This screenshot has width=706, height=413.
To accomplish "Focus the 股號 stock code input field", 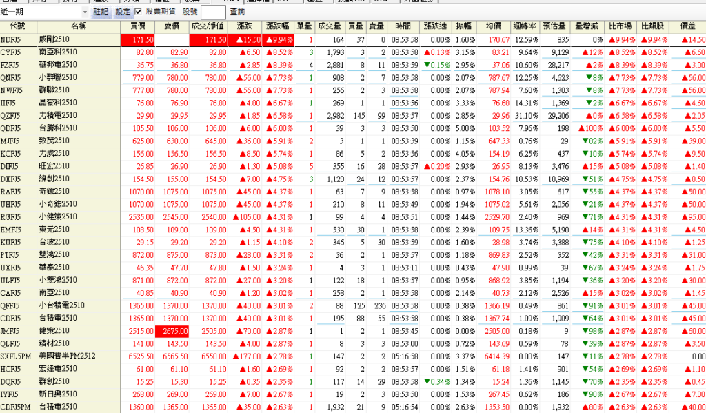I will click(x=213, y=12).
